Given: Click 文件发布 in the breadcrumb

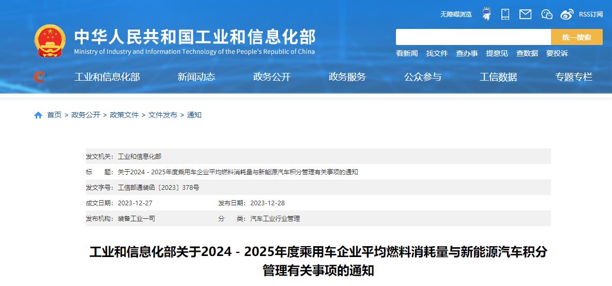Looking at the screenshot, I should pyautogui.click(x=163, y=115).
